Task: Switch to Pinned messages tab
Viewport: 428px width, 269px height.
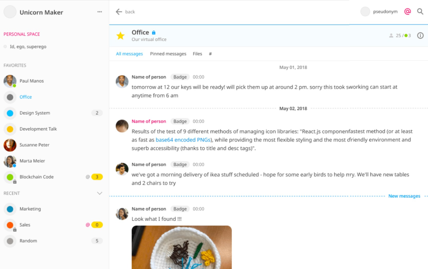Action: [168, 54]
